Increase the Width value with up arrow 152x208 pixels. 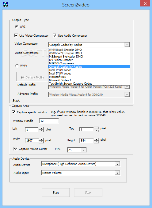coord(41,139)
